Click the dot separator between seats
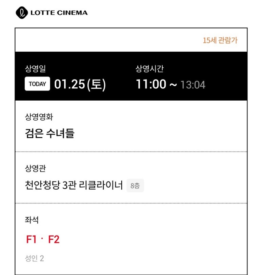Screen dimensions: 262x275 pos(42,239)
